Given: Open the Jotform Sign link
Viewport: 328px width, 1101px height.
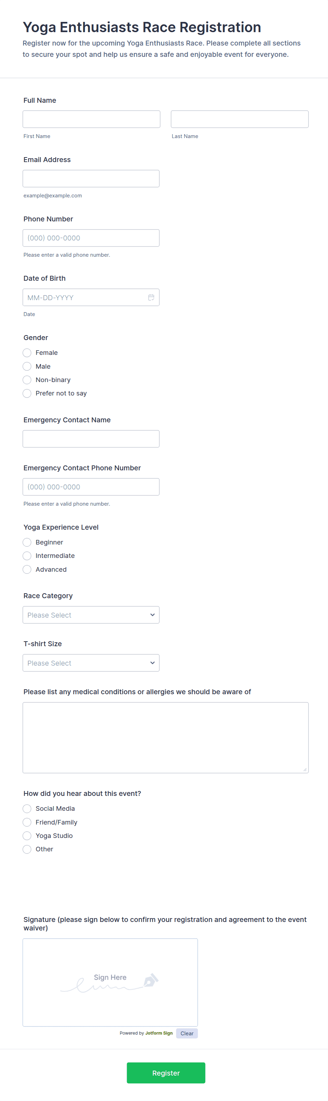Looking at the screenshot, I should coord(159,1033).
